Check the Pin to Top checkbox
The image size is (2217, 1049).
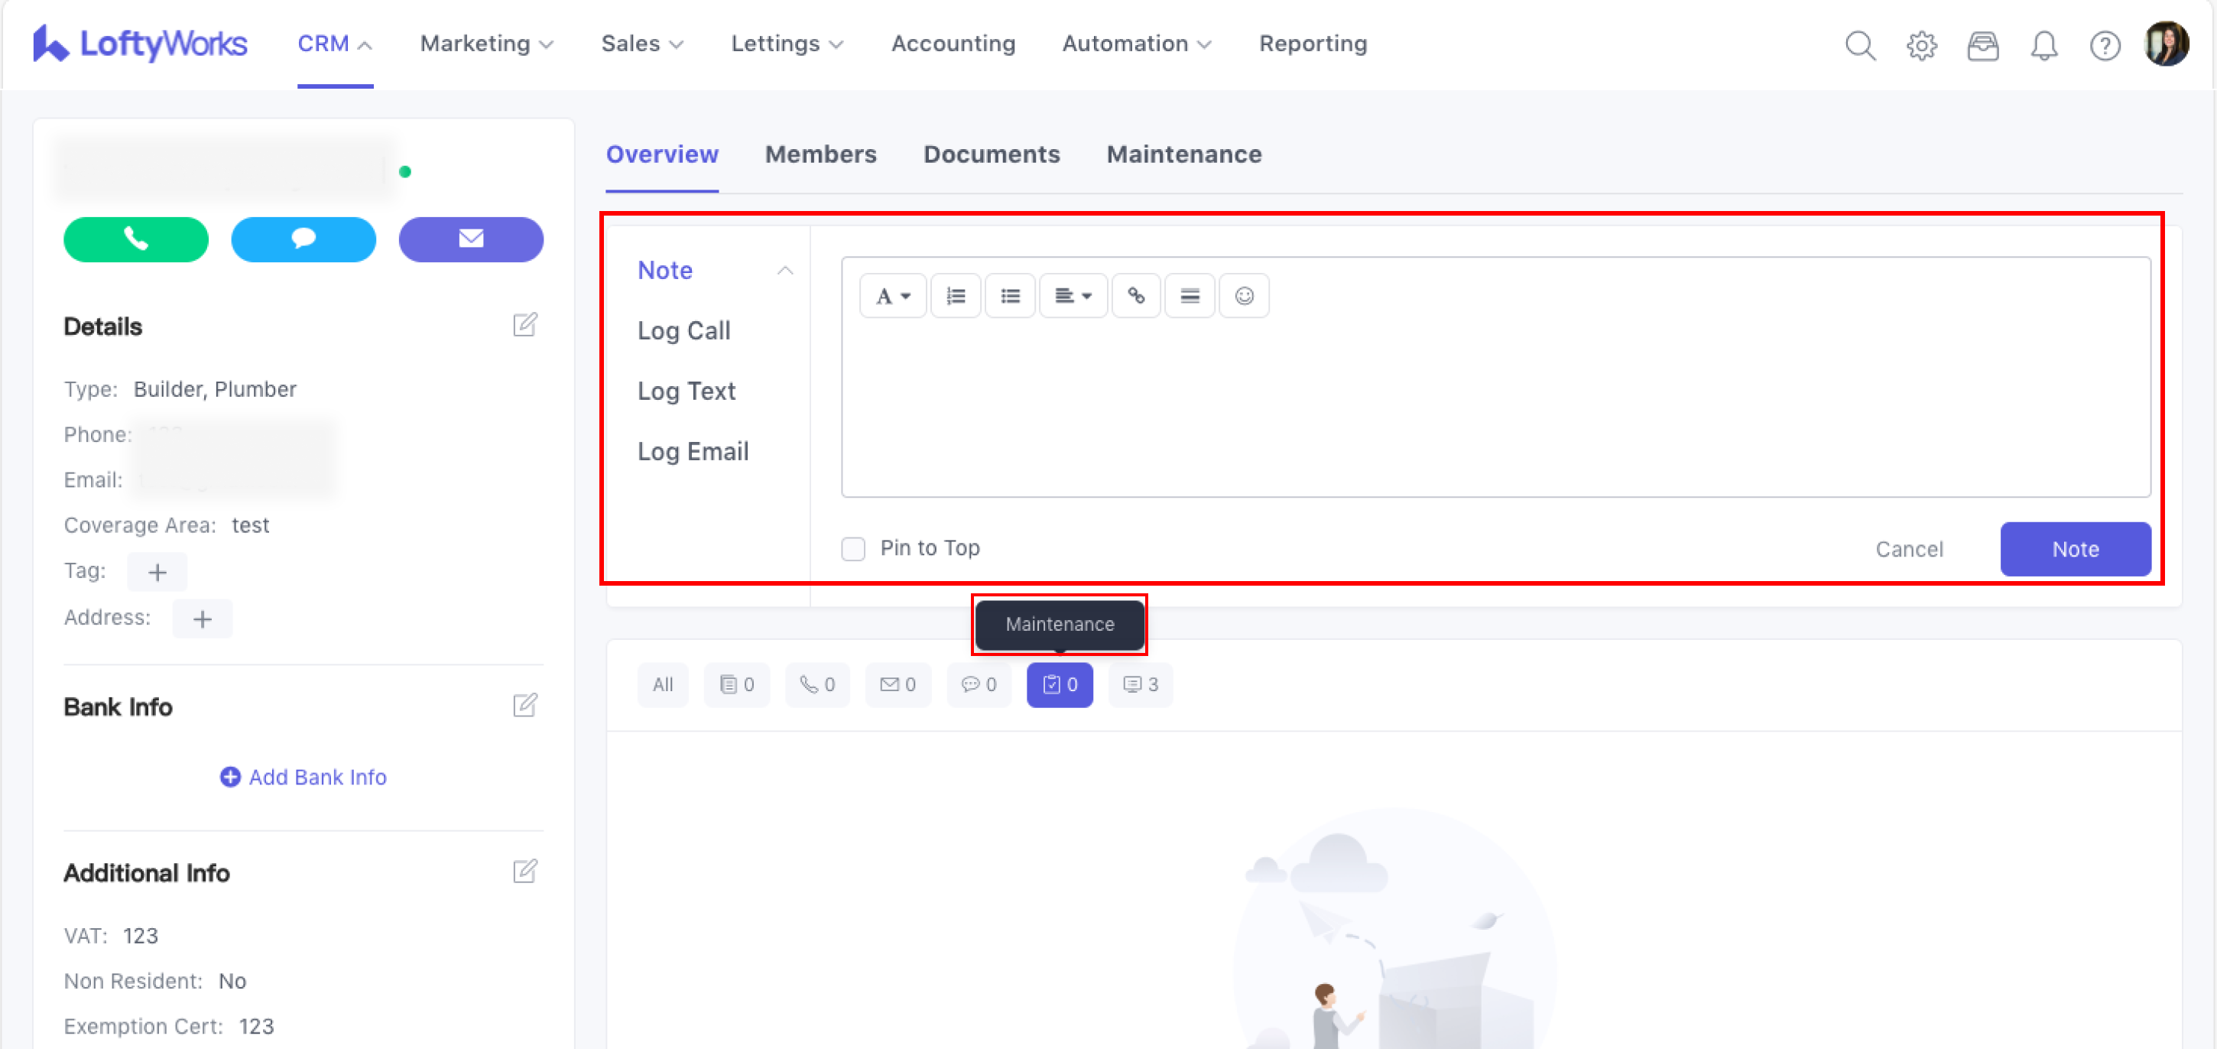tap(853, 549)
